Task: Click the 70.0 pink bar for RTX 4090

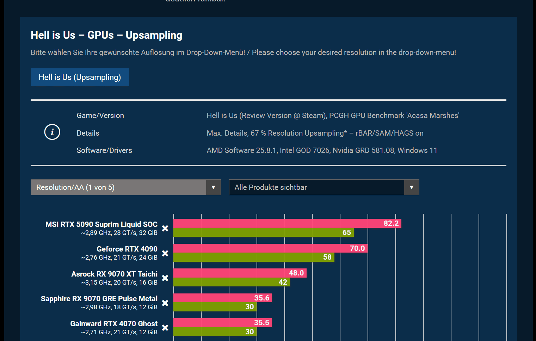Action: click(271, 248)
